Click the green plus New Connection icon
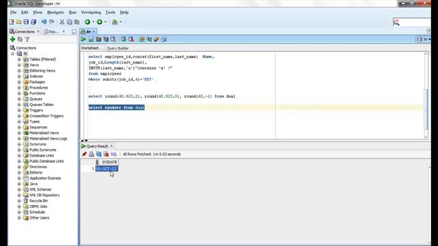438x246 pixels. pyautogui.click(x=12, y=40)
